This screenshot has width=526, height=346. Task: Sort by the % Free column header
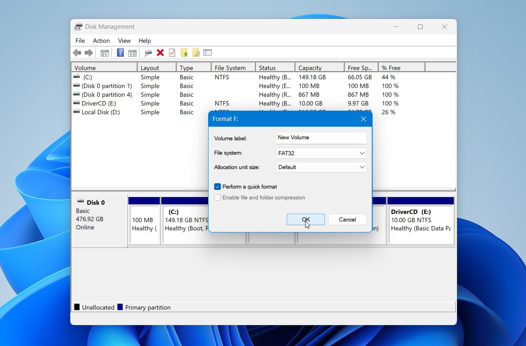(402, 67)
